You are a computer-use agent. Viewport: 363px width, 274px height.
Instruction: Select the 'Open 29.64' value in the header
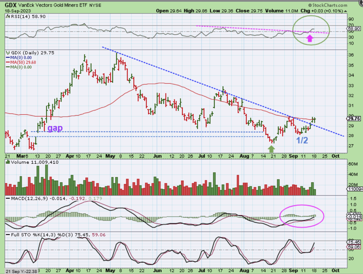click(169, 11)
